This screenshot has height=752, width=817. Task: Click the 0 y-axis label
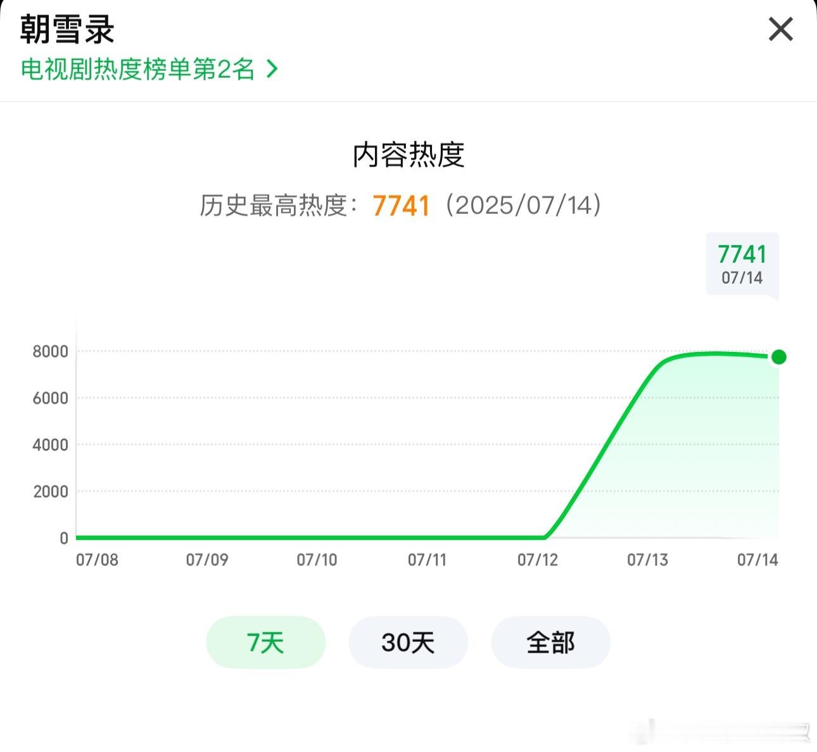coord(63,538)
